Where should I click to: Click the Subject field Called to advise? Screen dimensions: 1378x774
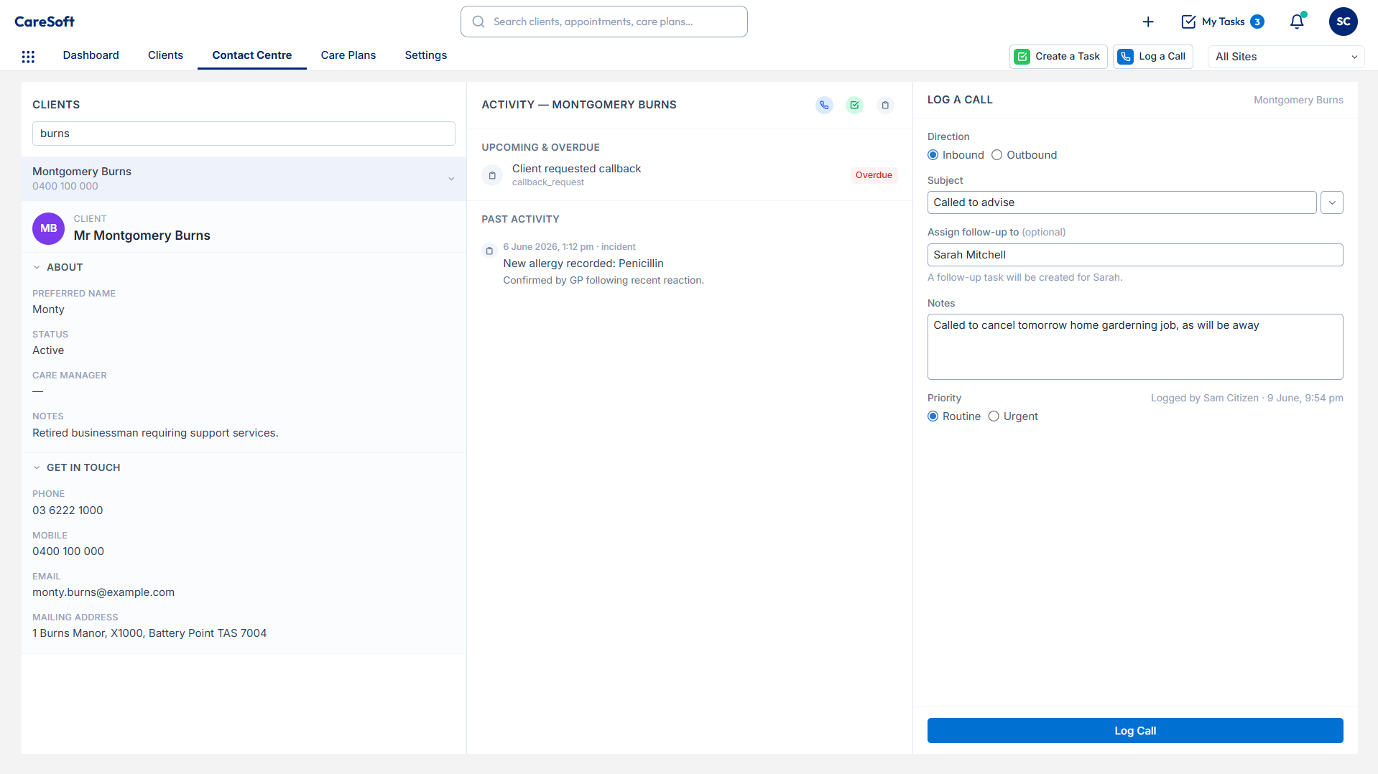click(x=1122, y=202)
